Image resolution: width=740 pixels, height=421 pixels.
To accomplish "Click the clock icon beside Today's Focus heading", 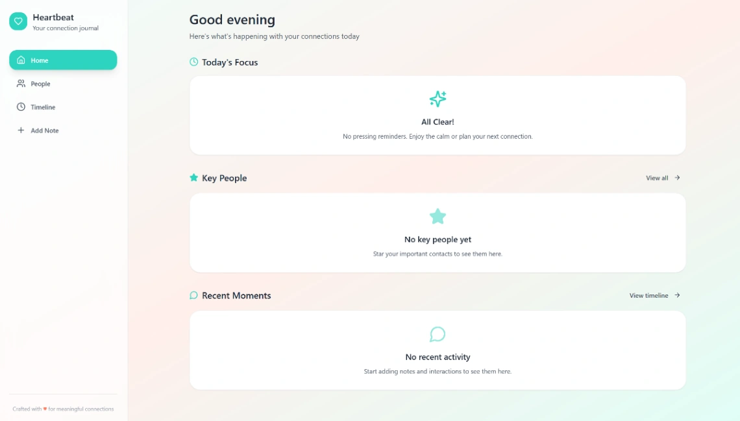I will (193, 62).
